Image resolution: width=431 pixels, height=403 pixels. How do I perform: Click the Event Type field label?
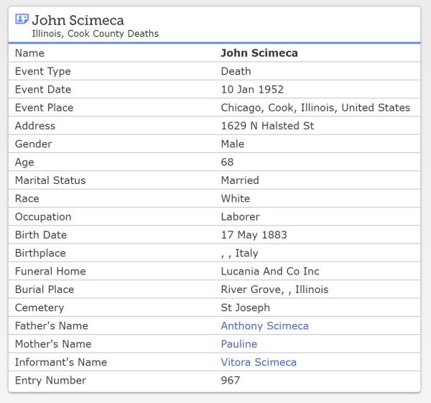(43, 71)
